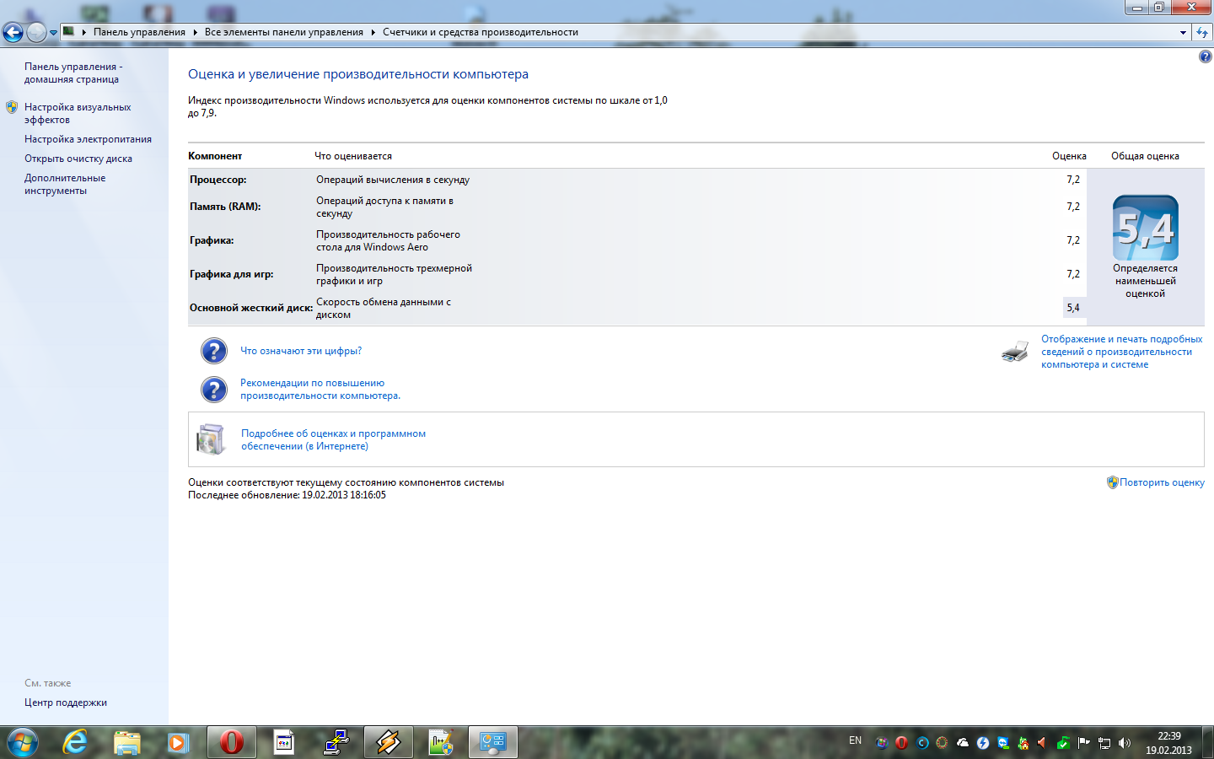Change the EN input language indicator
This screenshot has height=759, width=1214.
point(856,740)
